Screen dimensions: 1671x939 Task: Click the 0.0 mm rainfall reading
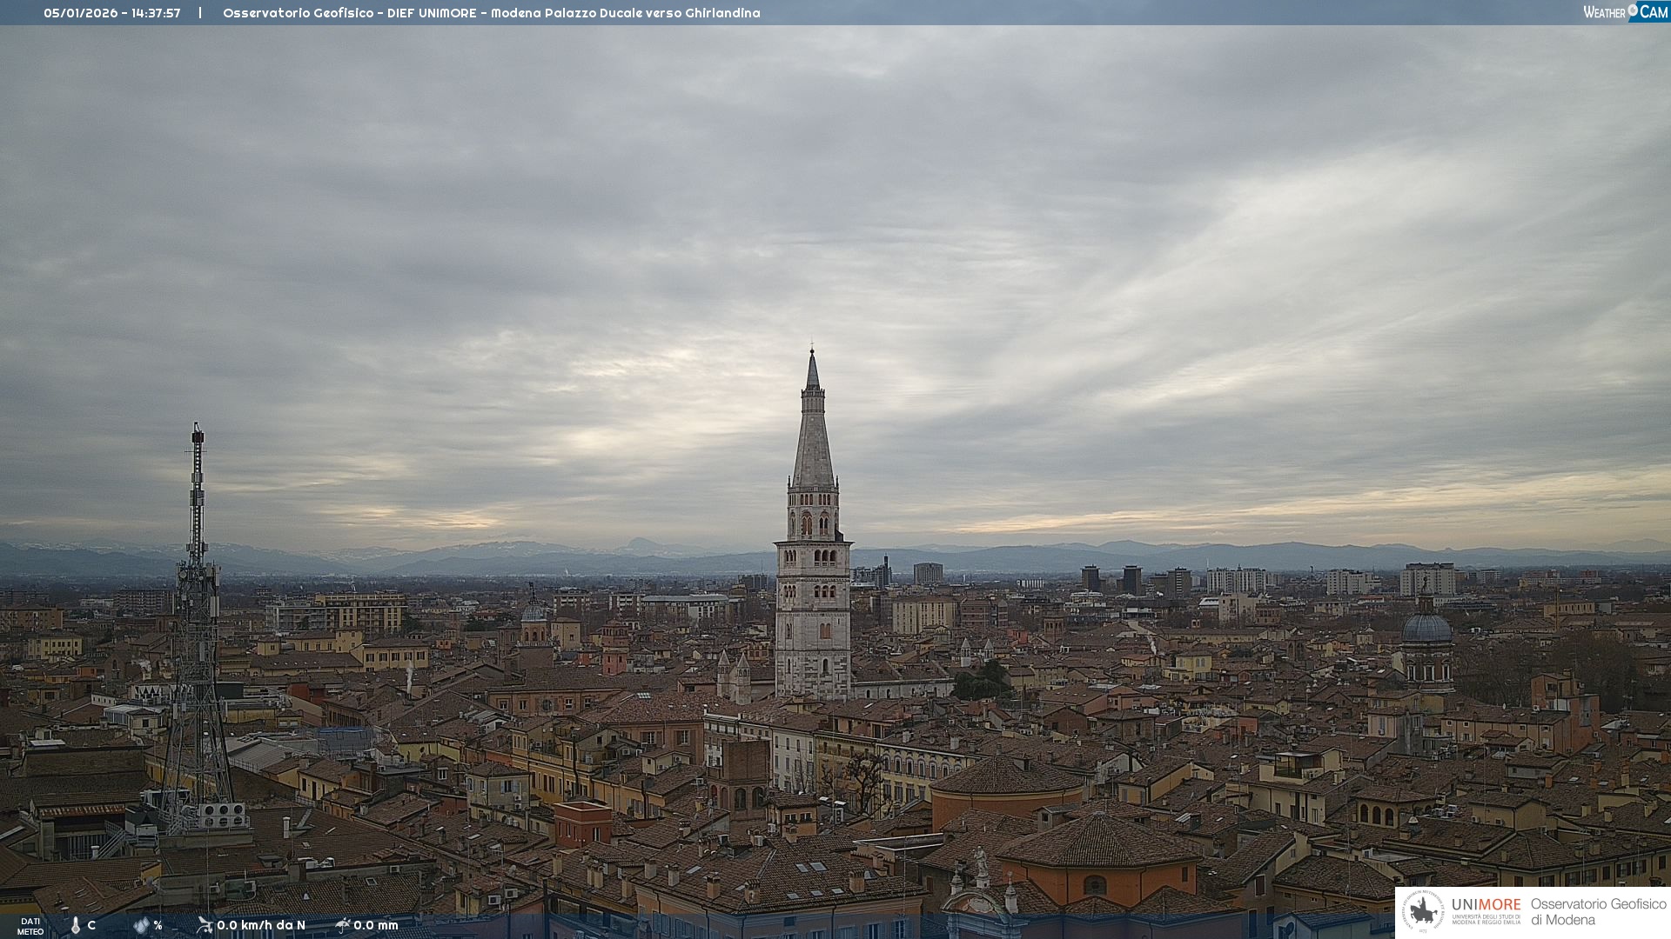(x=376, y=925)
